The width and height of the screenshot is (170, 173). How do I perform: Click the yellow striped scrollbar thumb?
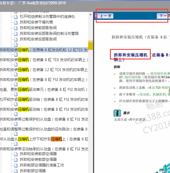(x=90, y=45)
